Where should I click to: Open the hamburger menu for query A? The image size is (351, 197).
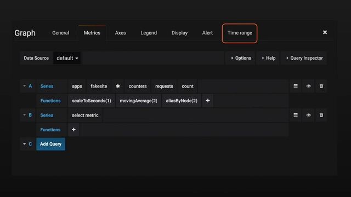click(296, 86)
